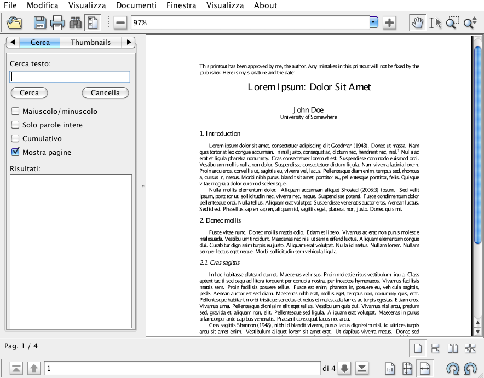Viewport: 484px width, 378px height.
Task: Open the Documenti menu
Action: 141,5
